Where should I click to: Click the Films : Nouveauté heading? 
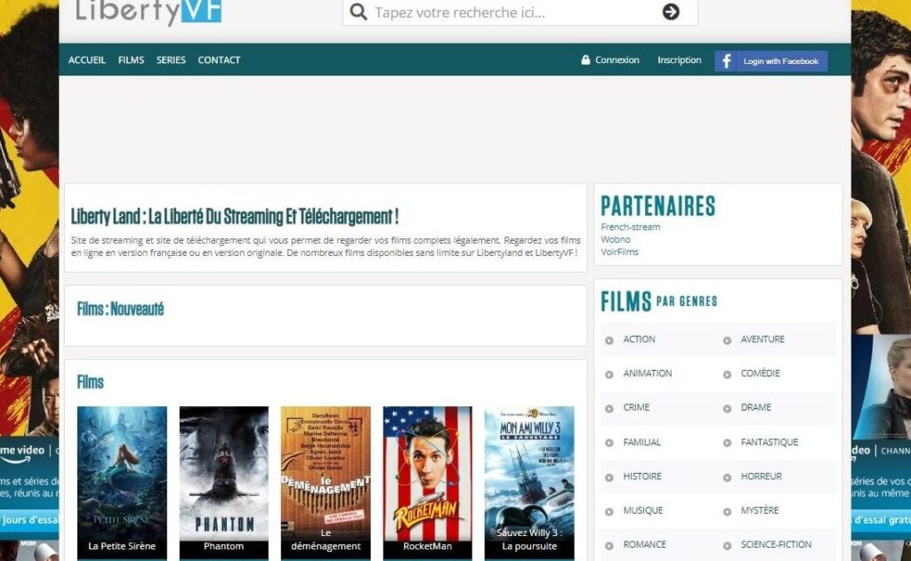click(120, 309)
